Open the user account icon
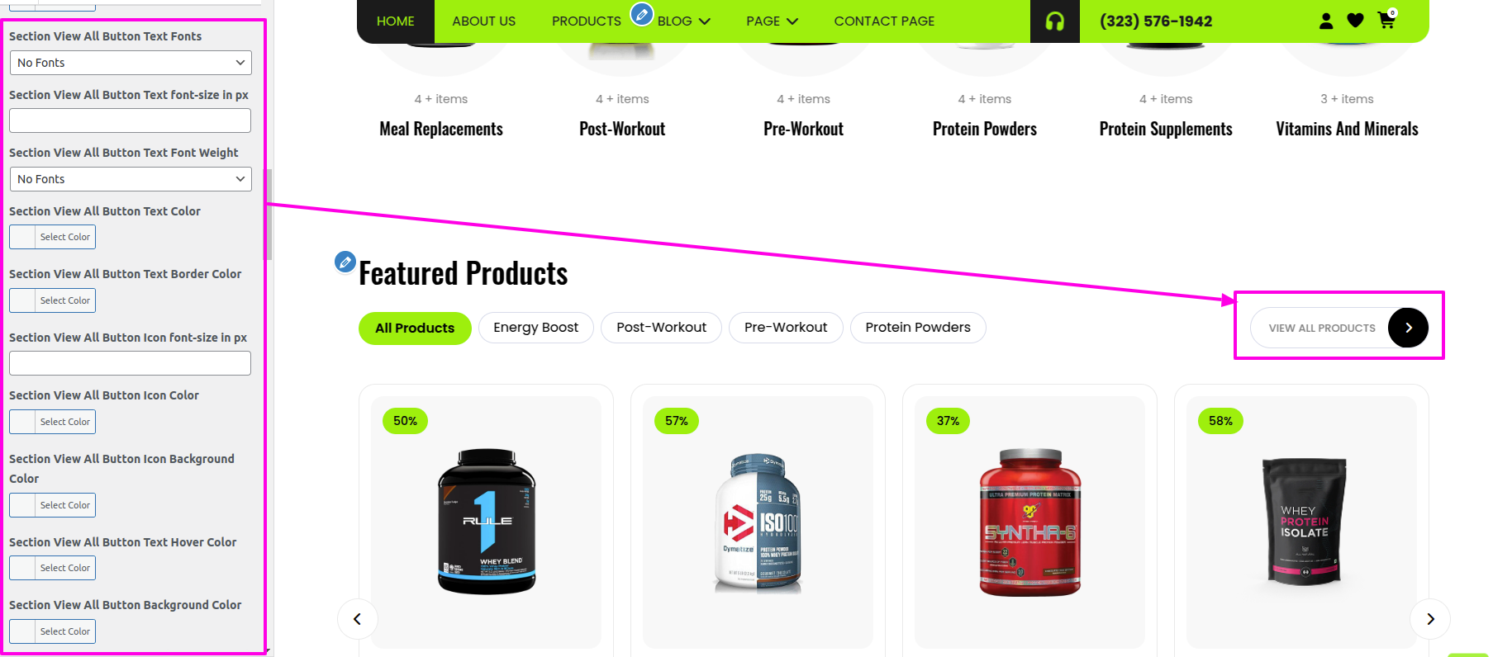Screen dimensions: 1512x657 pyautogui.click(x=1326, y=21)
